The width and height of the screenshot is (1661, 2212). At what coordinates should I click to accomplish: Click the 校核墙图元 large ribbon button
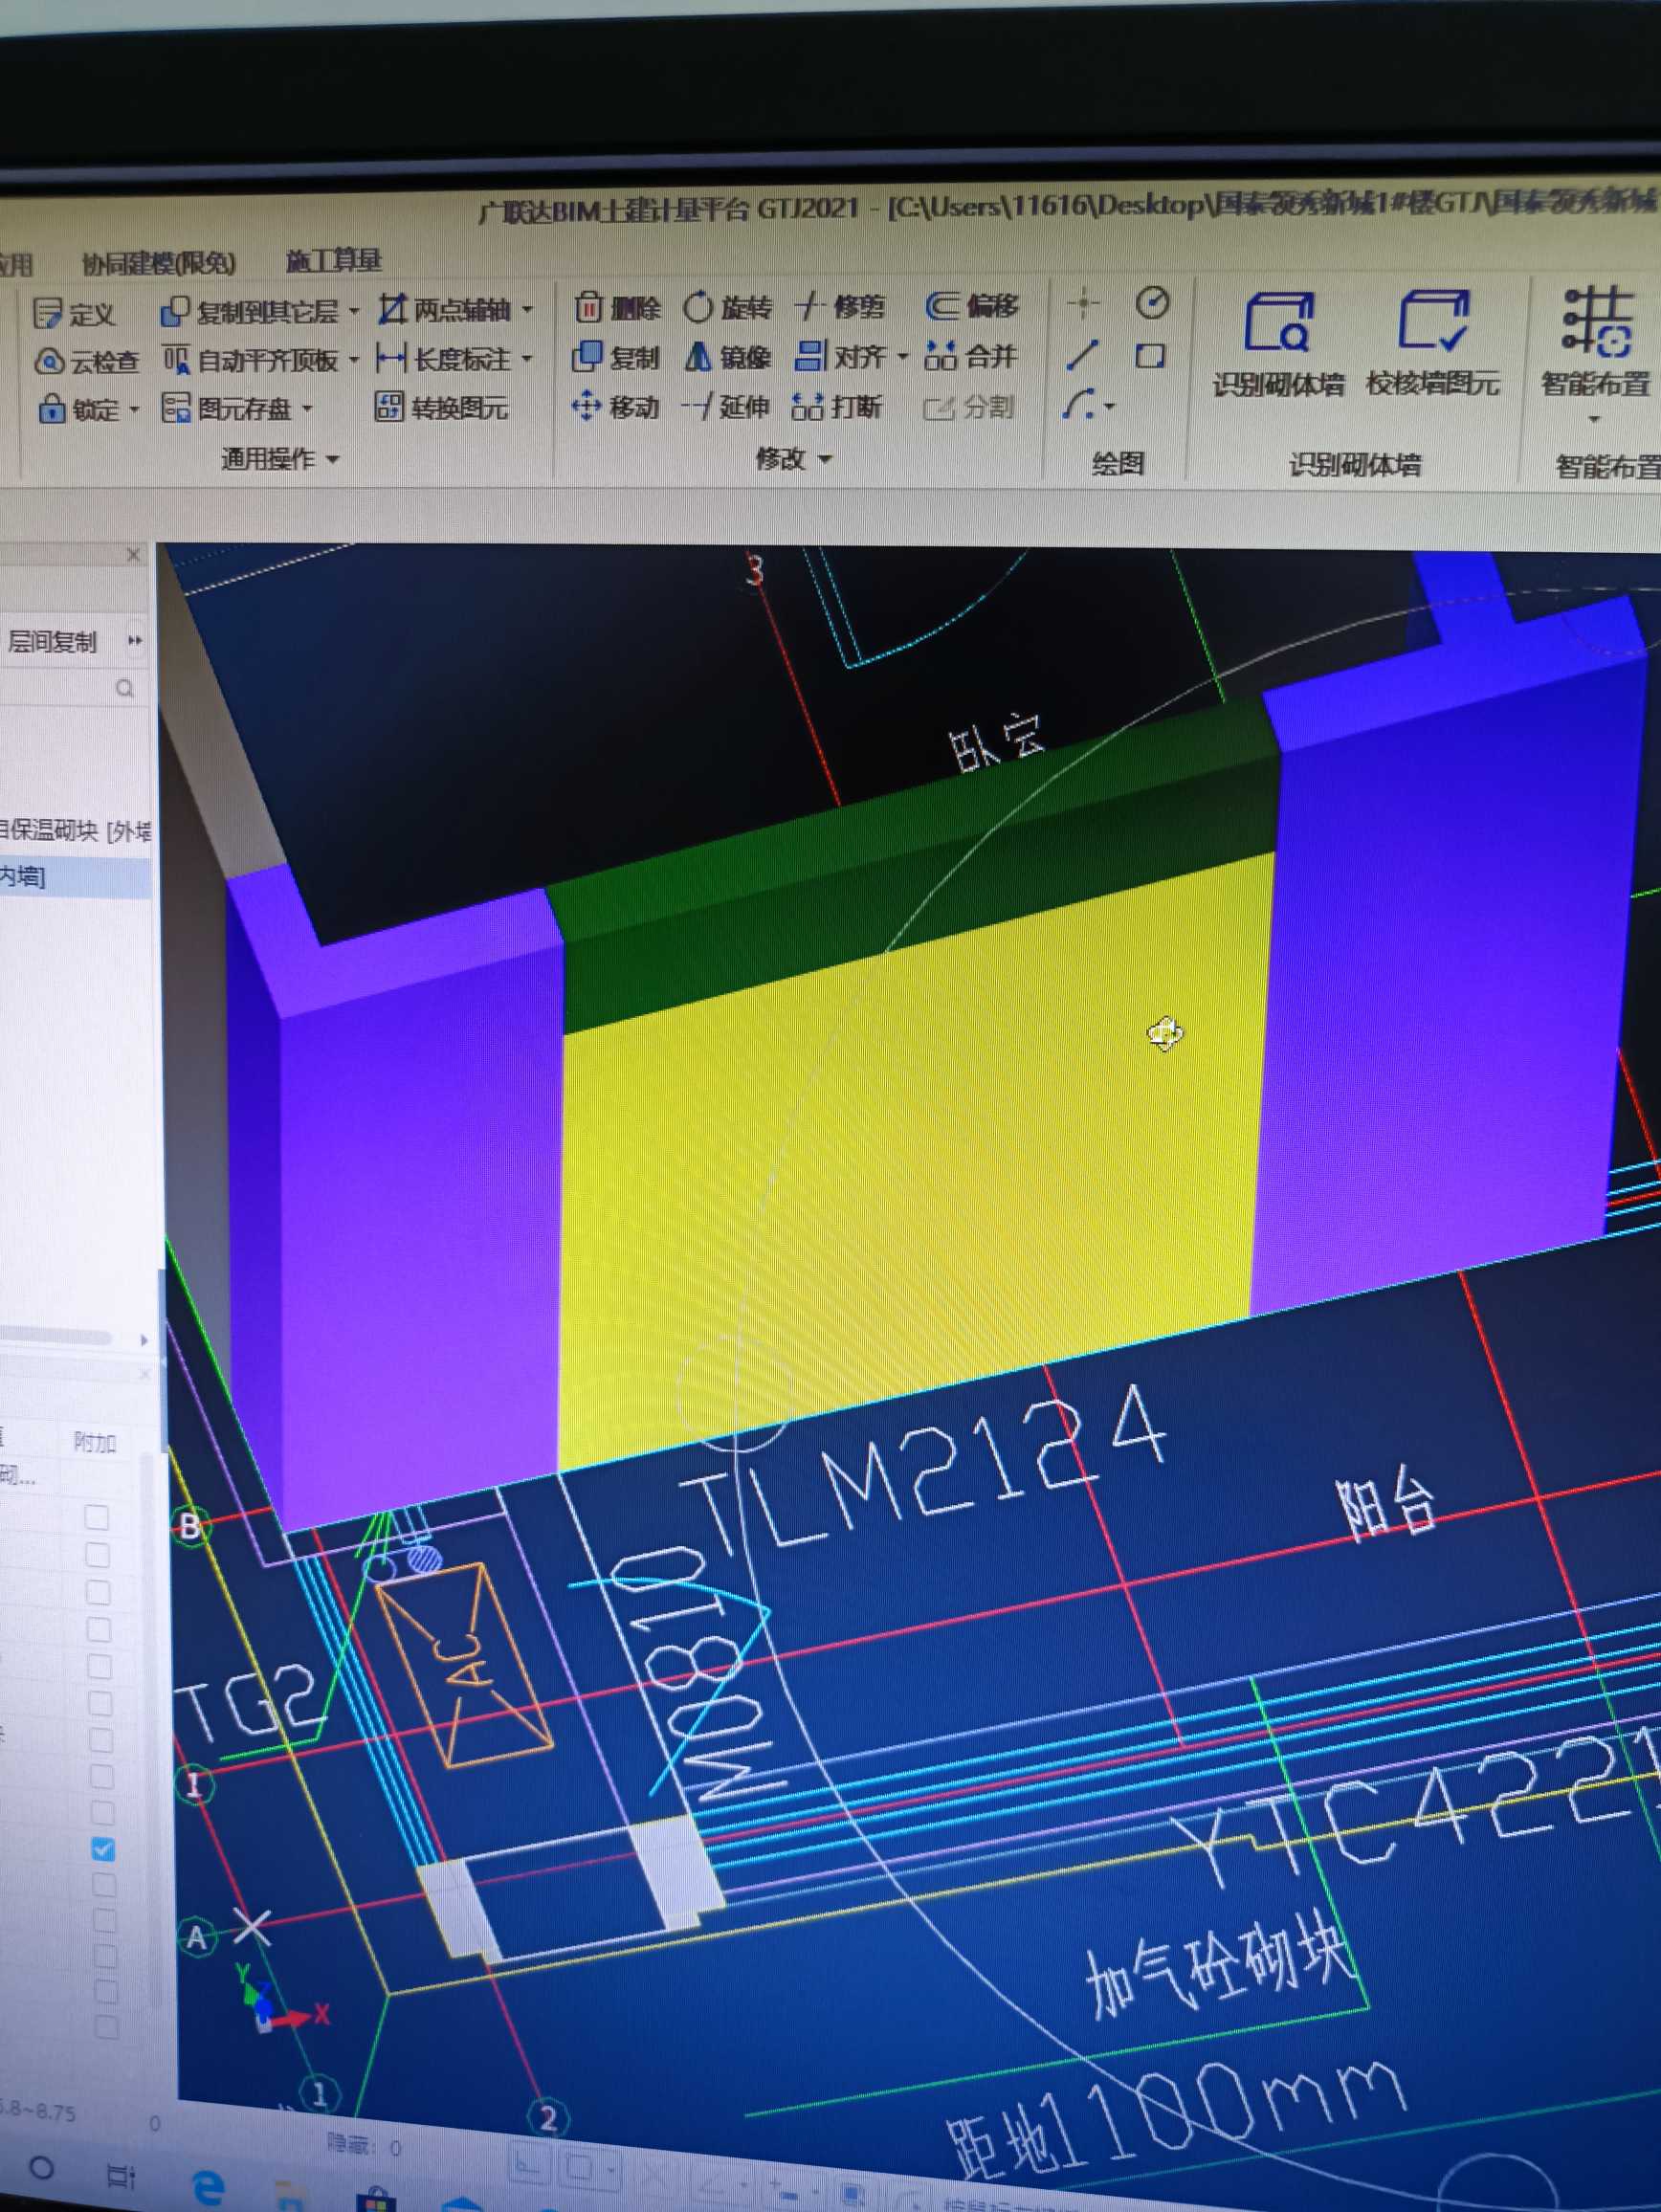[x=1433, y=344]
